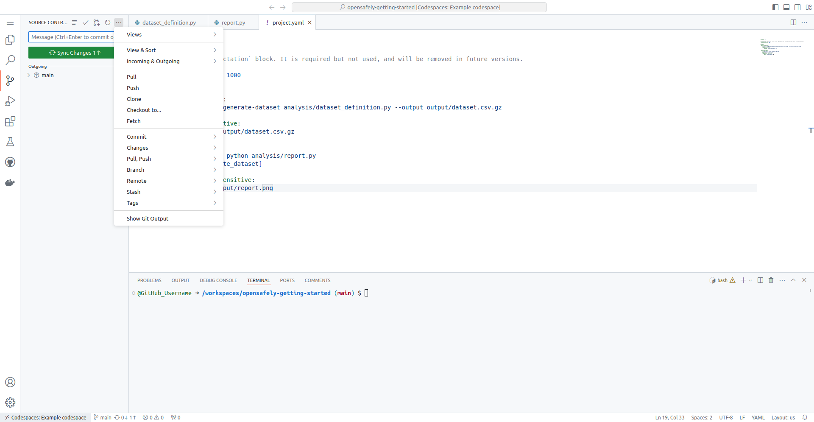Kill the active terminal with trash icon
Screen dimensions: 814x422
pyautogui.click(x=771, y=280)
